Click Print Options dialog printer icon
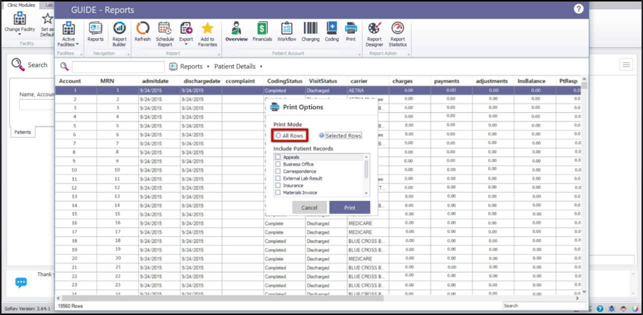The width and height of the screenshot is (643, 315). pyautogui.click(x=274, y=107)
